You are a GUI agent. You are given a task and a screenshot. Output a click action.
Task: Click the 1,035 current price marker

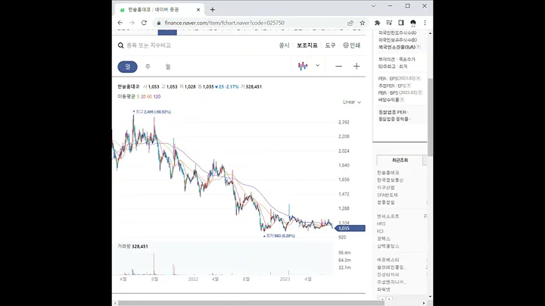tap(350, 229)
